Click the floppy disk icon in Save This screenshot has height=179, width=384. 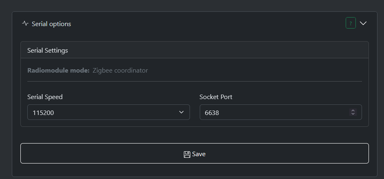tap(187, 154)
